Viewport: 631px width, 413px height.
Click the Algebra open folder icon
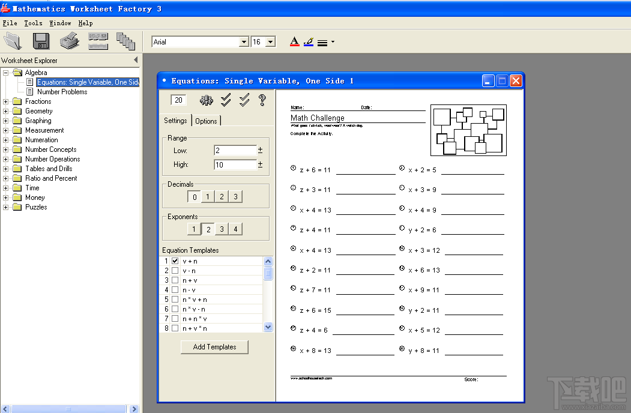click(17, 73)
